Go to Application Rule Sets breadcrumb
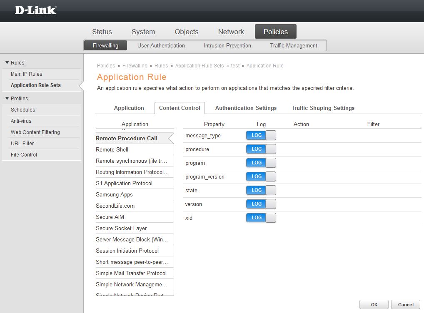 point(199,66)
